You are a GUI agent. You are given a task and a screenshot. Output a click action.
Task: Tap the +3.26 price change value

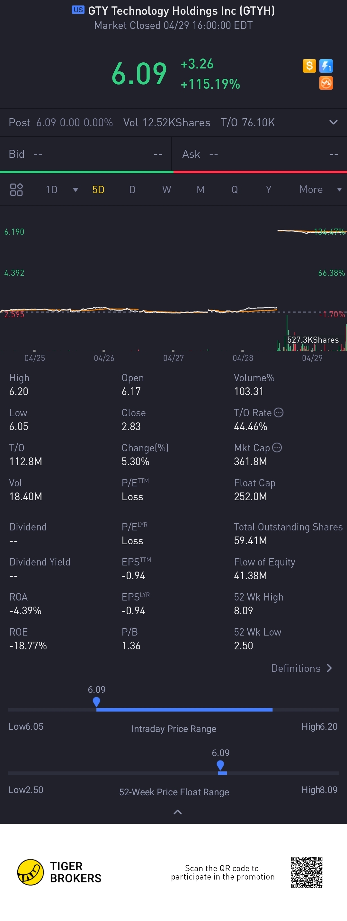point(197,64)
